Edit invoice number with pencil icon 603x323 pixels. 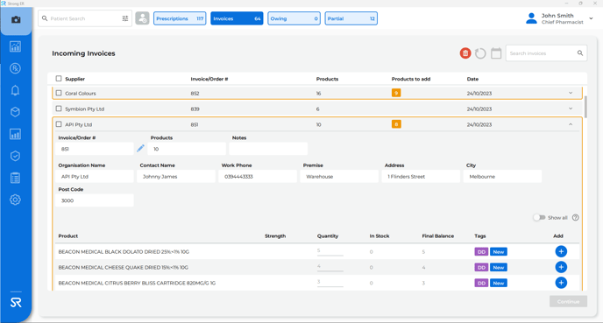[140, 148]
